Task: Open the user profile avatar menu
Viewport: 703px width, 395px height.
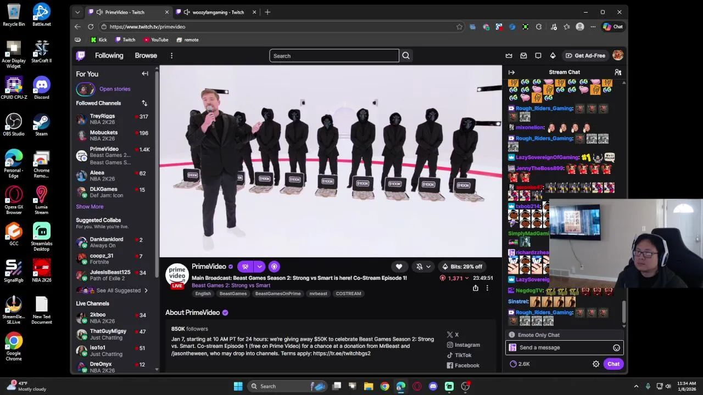Action: point(618,55)
